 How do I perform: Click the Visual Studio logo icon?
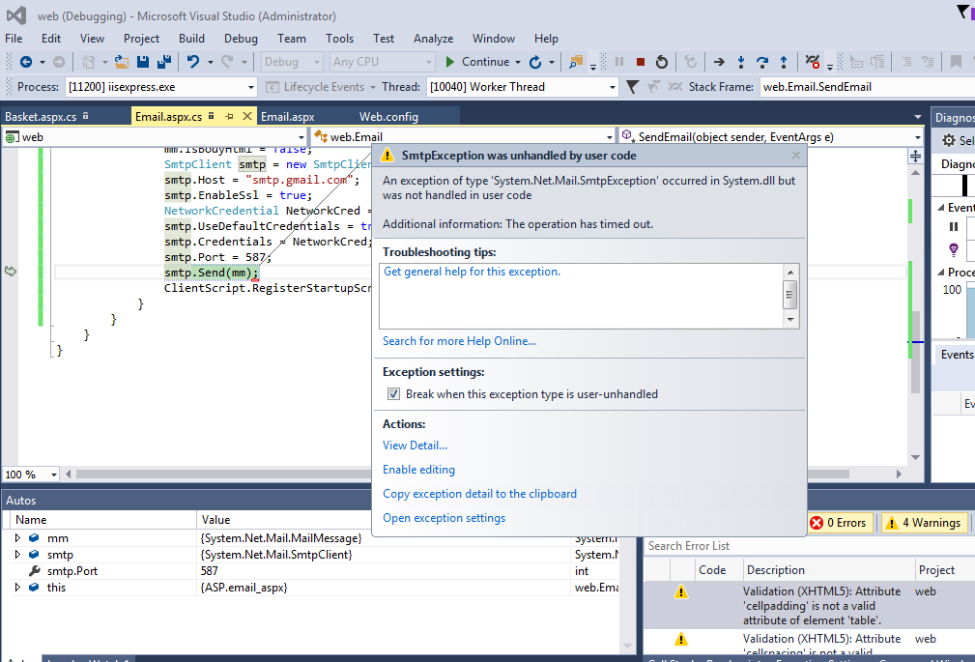16,15
